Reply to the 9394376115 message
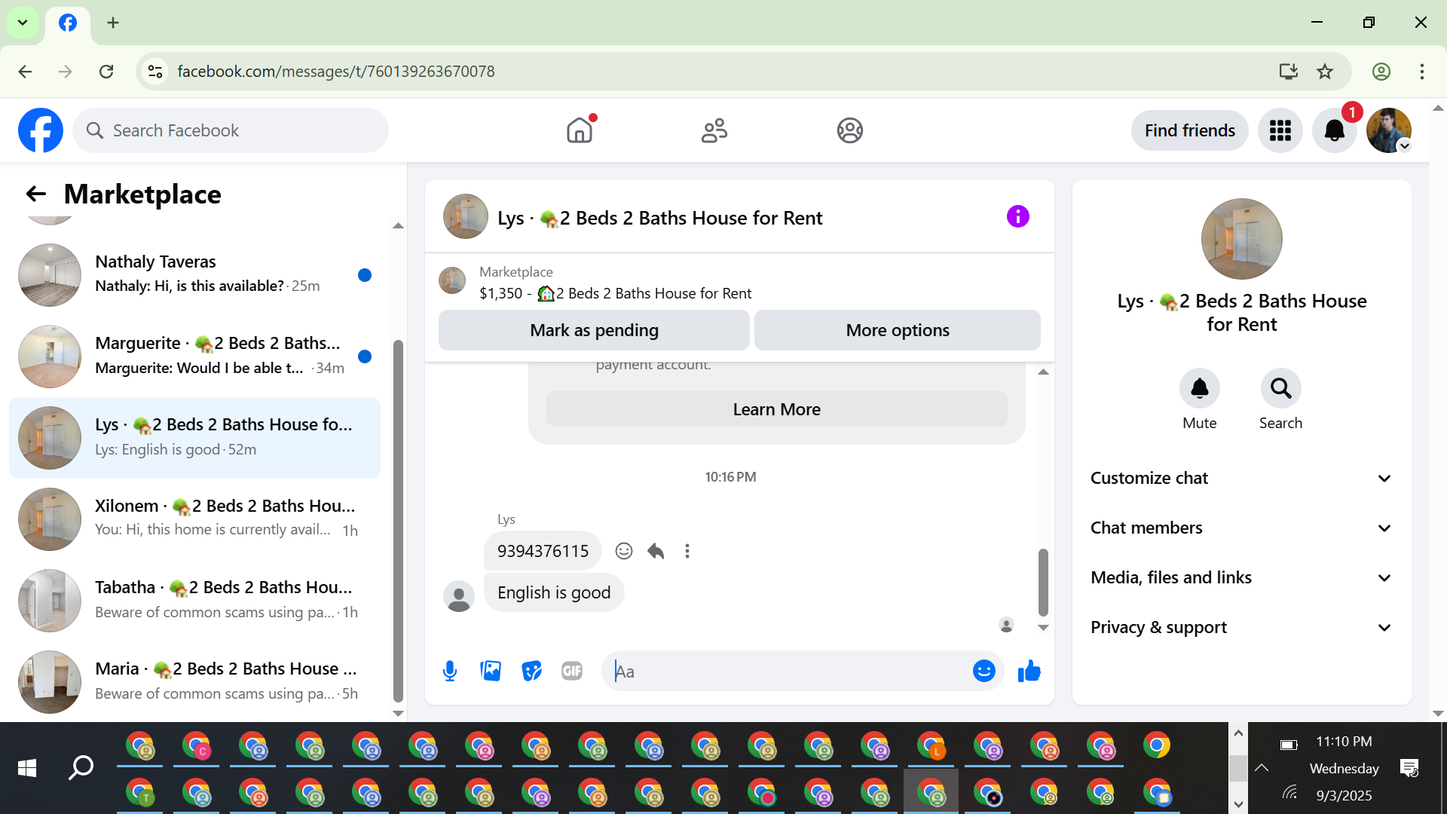 click(656, 551)
